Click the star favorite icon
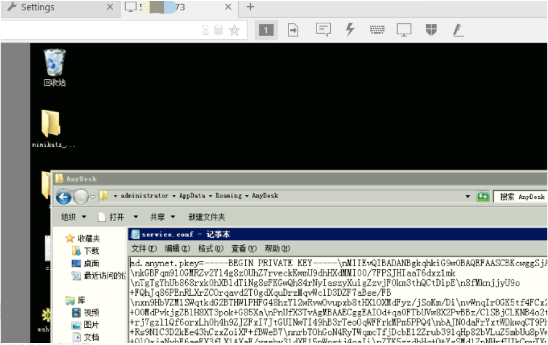This screenshot has height=345, width=548. pos(234,30)
